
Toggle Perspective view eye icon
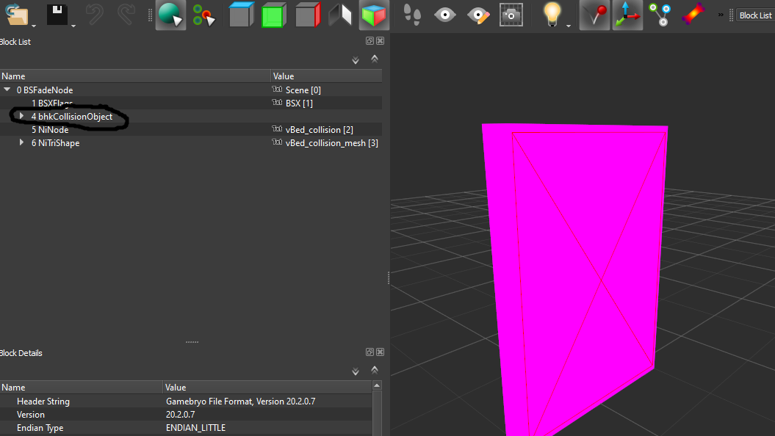point(445,15)
